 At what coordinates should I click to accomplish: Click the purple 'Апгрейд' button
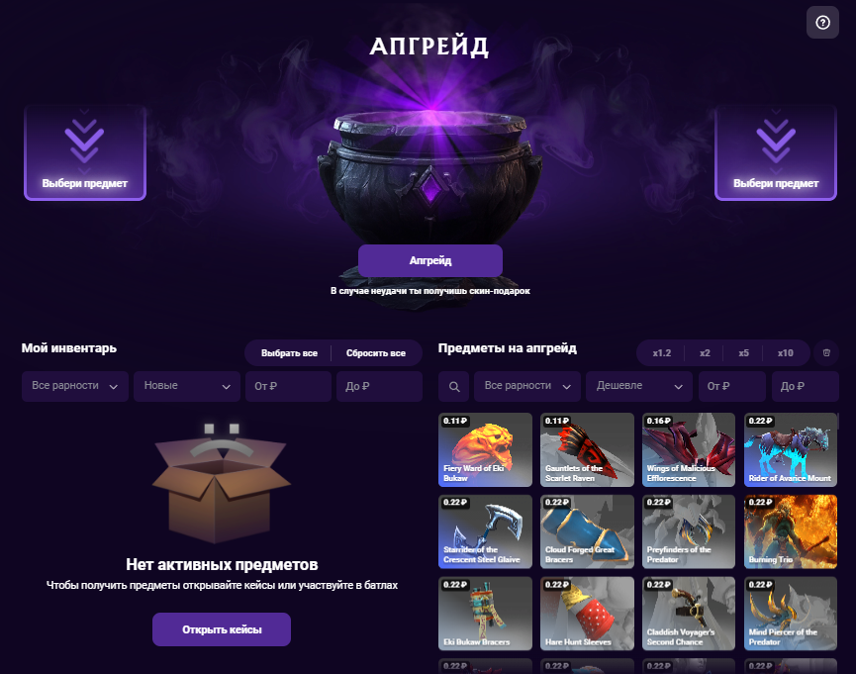(430, 260)
